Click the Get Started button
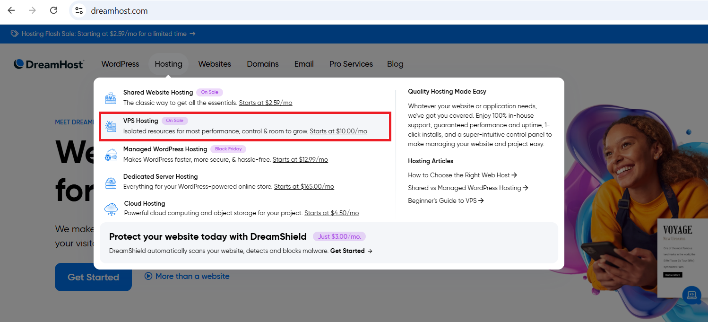 click(x=93, y=277)
